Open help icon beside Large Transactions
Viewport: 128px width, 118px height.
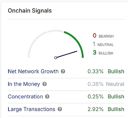(60, 109)
